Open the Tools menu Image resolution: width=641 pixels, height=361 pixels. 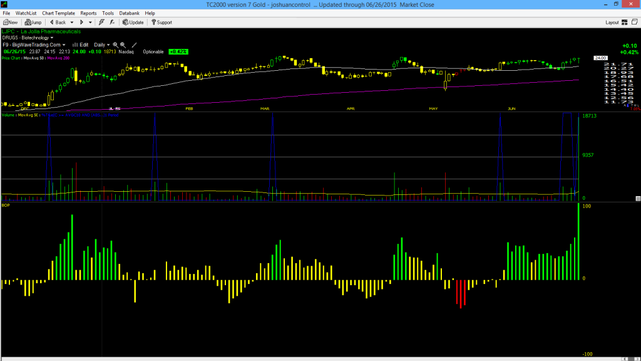[x=108, y=13]
